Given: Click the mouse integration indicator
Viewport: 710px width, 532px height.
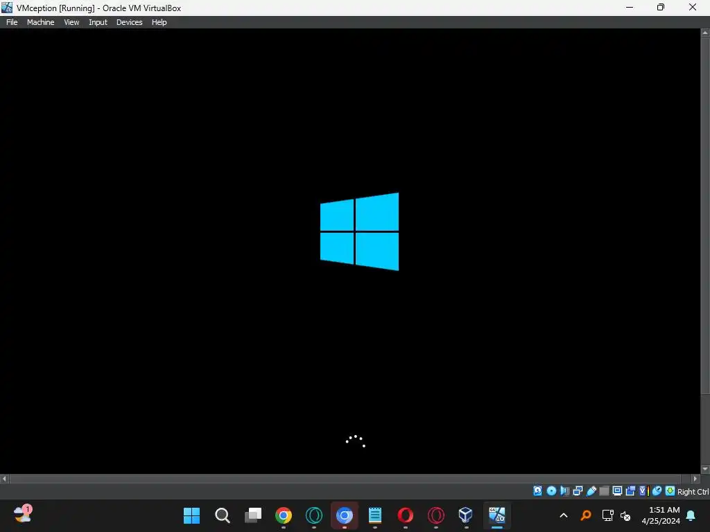Looking at the screenshot, I should click(657, 491).
